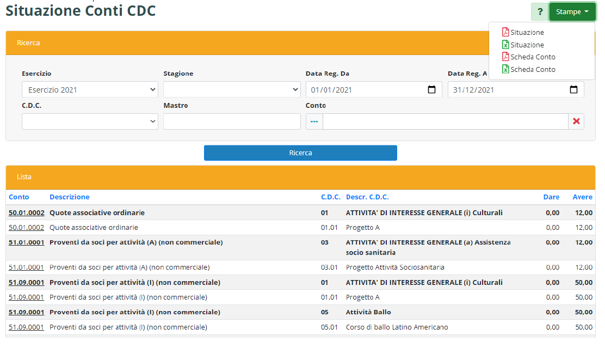This screenshot has height=347, width=605.
Task: Open calendar picker for Data Reg. A
Action: 573,89
